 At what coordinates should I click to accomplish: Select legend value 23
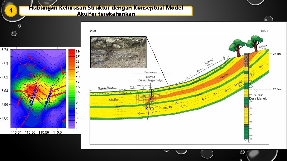click(78, 66)
